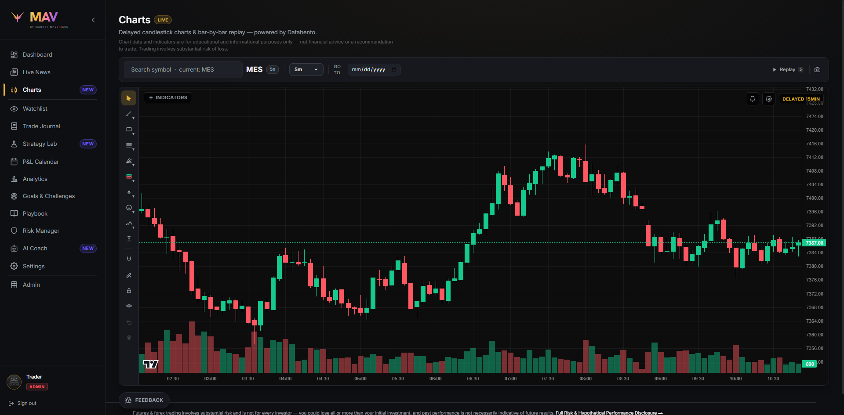The width and height of the screenshot is (844, 415).
Task: Click the undo arrow in drawing toolbar
Action: (129, 323)
